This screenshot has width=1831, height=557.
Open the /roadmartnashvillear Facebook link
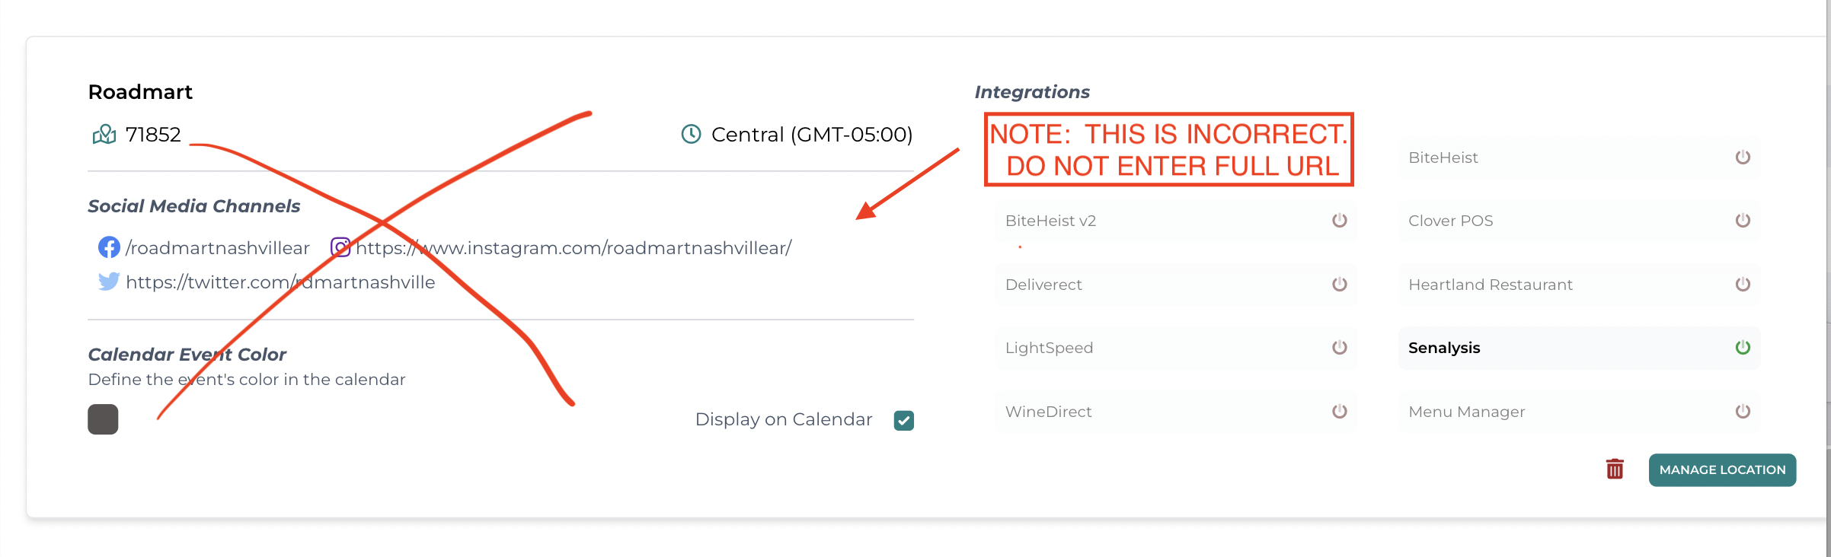pos(218,248)
